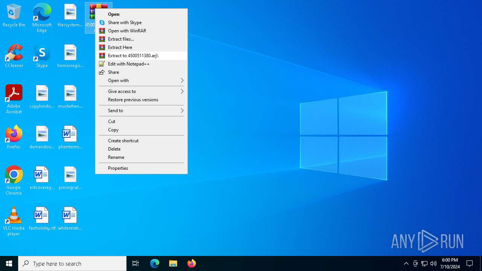Select the CCleaner desktop shortcut
The width and height of the screenshot is (482, 271).
click(14, 56)
